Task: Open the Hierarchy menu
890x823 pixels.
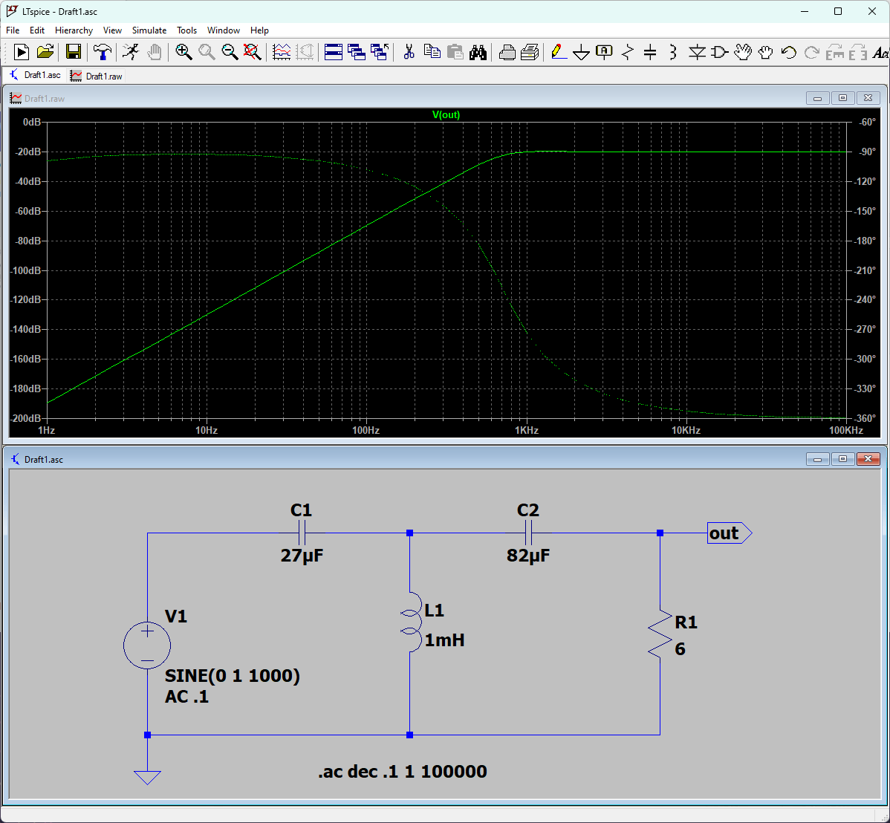Action: click(x=74, y=30)
